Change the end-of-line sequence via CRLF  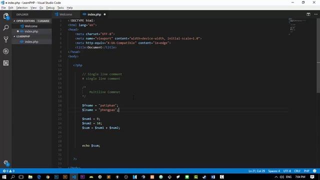(297, 171)
